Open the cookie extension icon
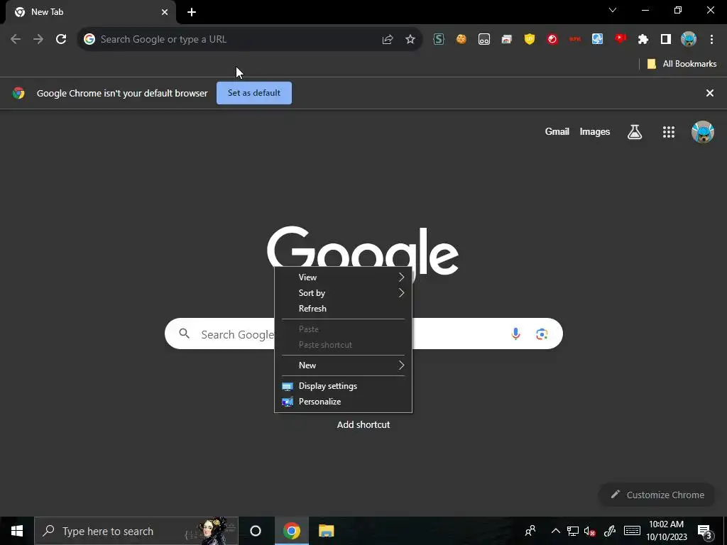The height and width of the screenshot is (545, 727). (461, 40)
